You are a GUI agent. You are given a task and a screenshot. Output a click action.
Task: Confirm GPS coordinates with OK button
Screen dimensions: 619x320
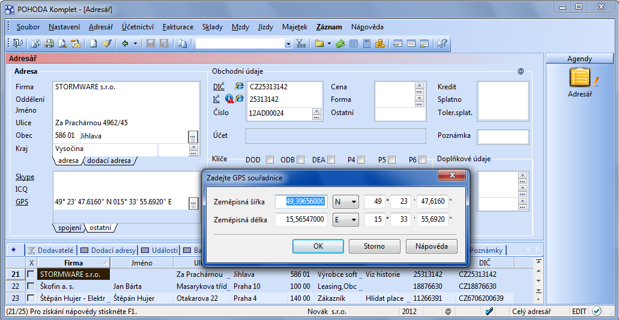point(318,246)
